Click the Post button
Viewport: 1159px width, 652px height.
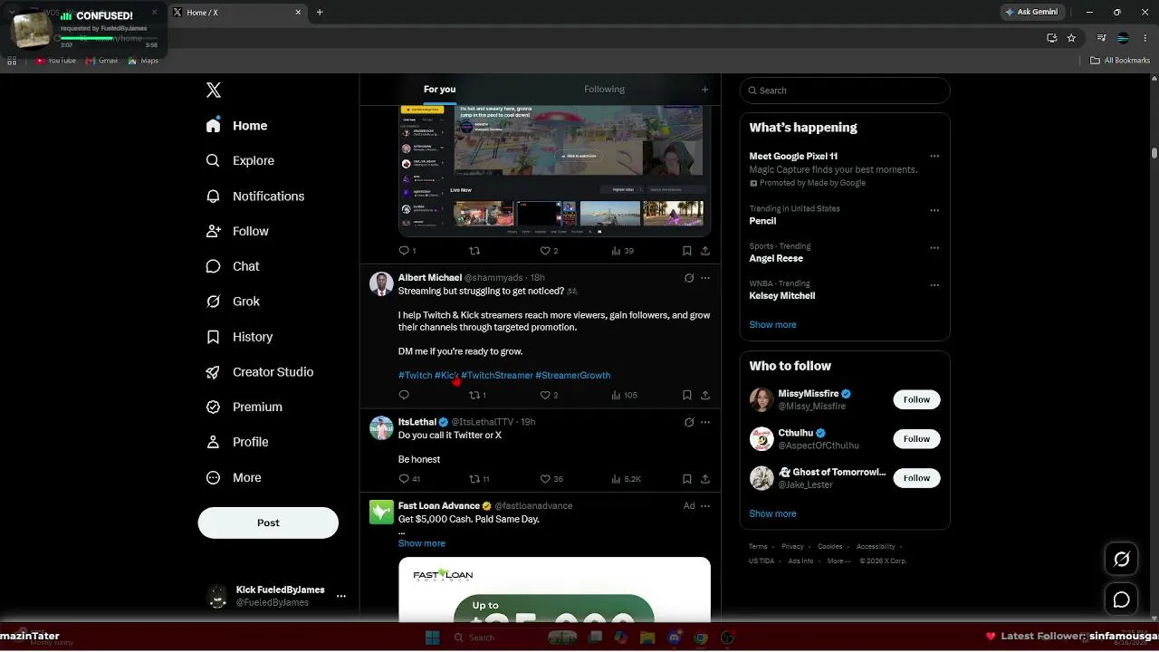tap(268, 523)
